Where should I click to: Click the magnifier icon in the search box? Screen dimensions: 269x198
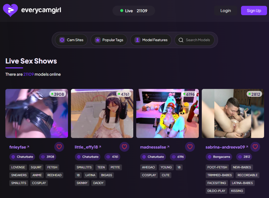pyautogui.click(x=181, y=40)
